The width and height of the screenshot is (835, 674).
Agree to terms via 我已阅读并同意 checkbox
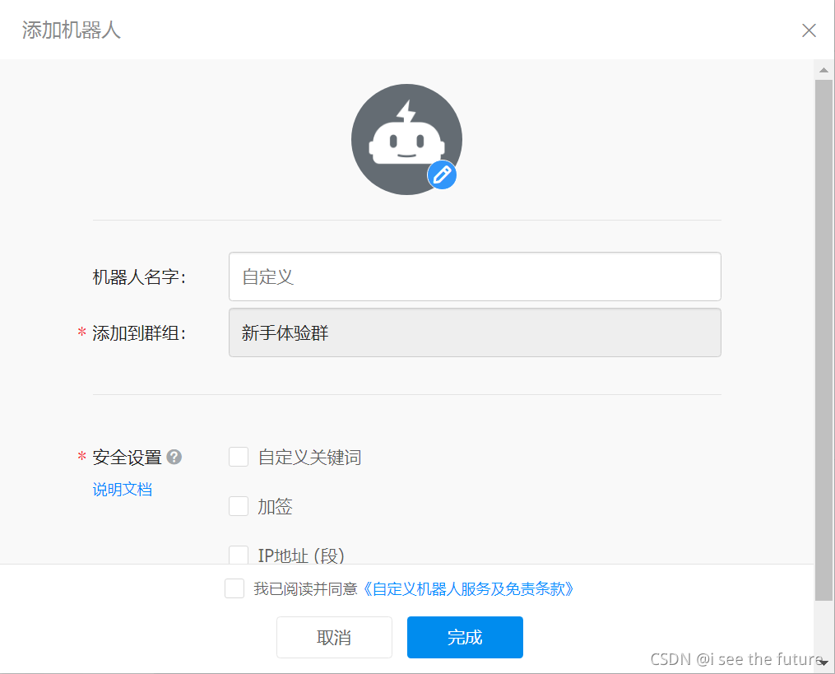(234, 588)
